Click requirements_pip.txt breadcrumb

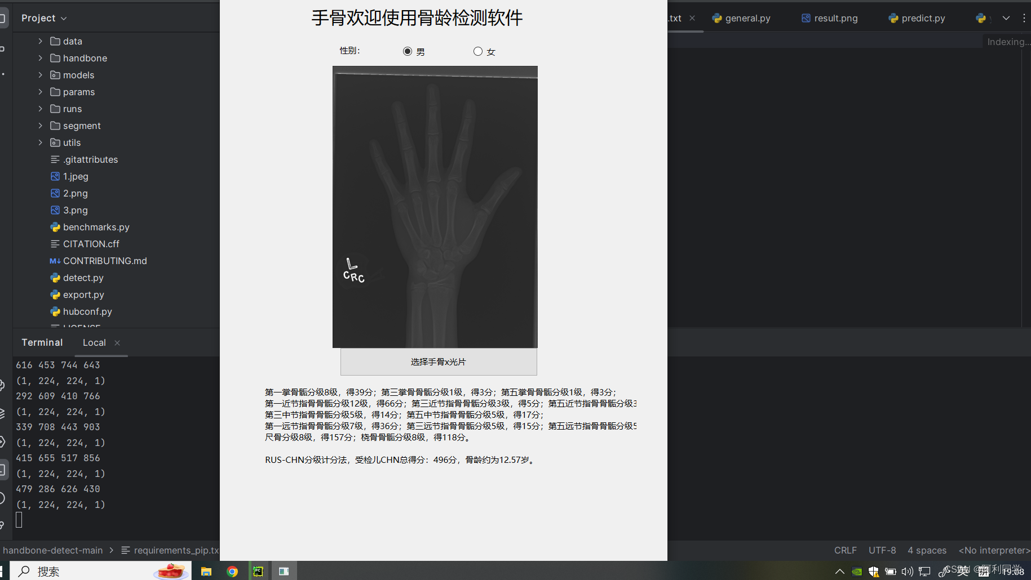[170, 550]
